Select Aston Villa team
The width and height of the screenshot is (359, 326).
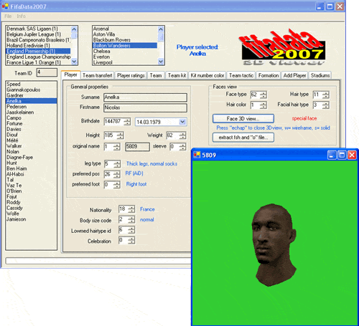[104, 34]
